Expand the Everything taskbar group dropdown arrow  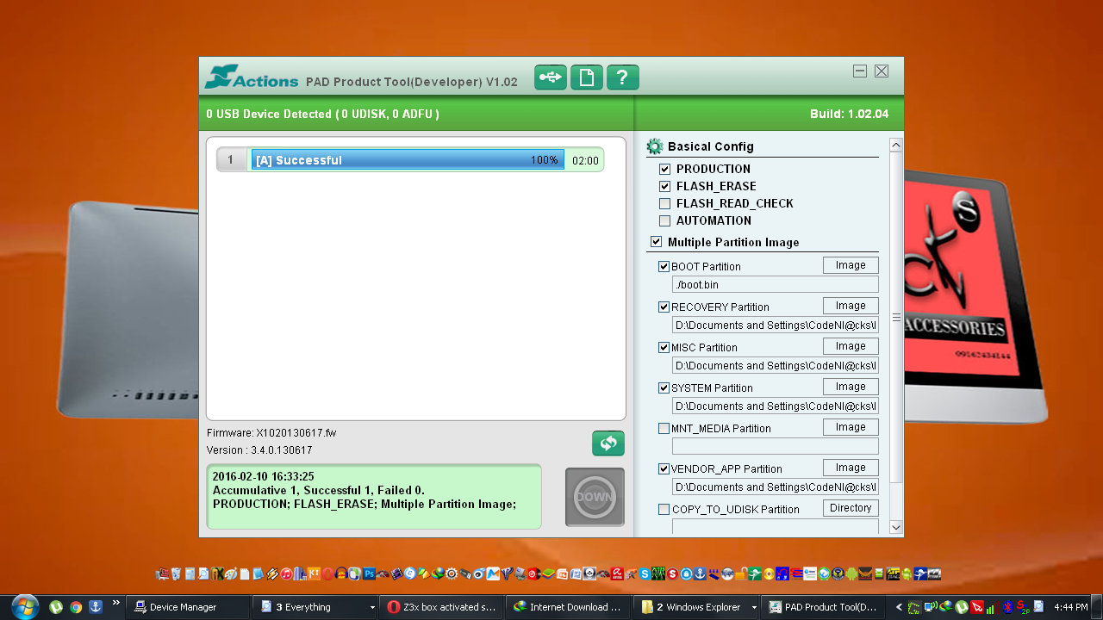(372, 607)
